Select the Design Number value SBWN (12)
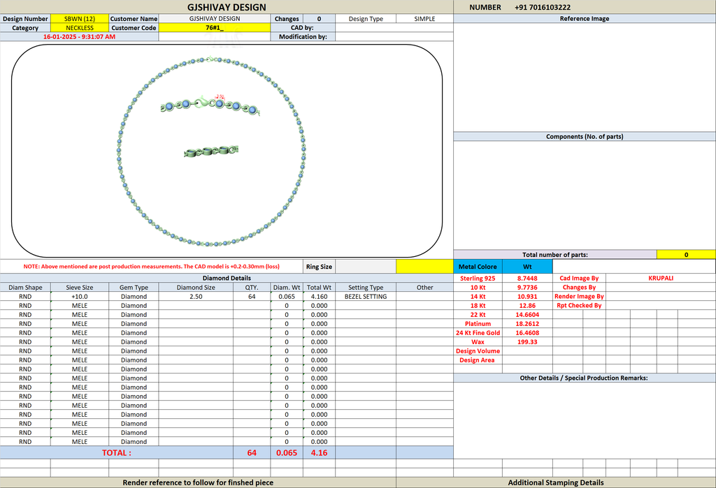This screenshot has height=488, width=716. pos(80,19)
